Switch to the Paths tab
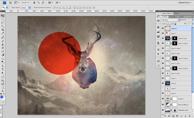Image resolution: width=194 pixels, height=118 pixels. click(x=181, y=17)
